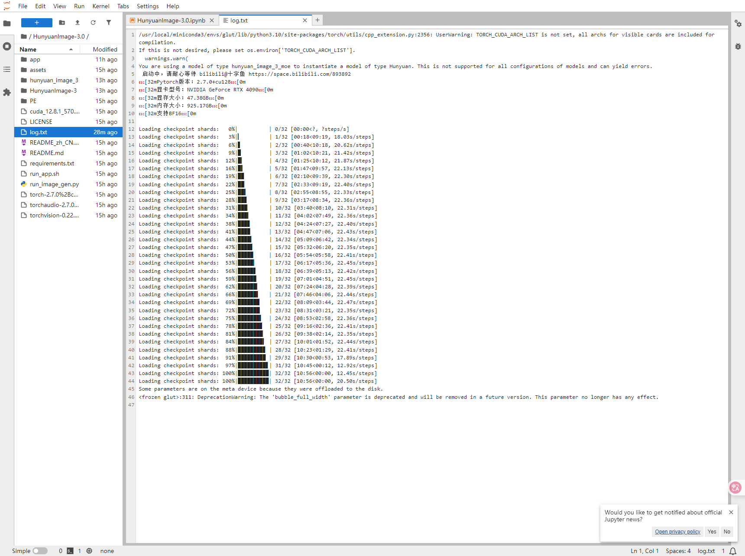Click the blue New Launcher plus button
This screenshot has height=556, width=745.
point(37,23)
